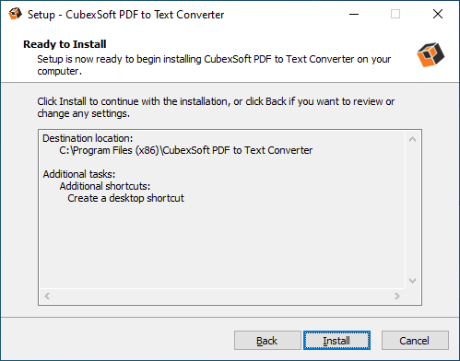Click the 'Ready to Install' heading
The height and width of the screenshot is (361, 460).
point(65,44)
